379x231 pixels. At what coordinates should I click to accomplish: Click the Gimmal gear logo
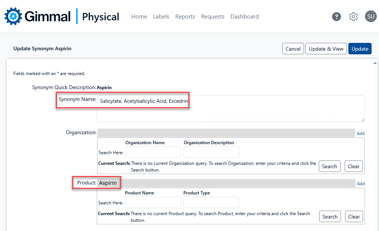tap(13, 16)
